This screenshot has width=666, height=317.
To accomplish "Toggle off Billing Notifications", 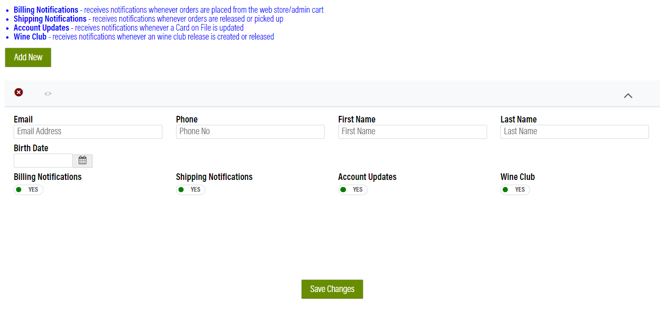I will click(x=28, y=189).
